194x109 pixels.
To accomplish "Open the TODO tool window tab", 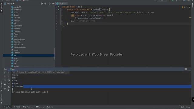I will click(17, 107).
